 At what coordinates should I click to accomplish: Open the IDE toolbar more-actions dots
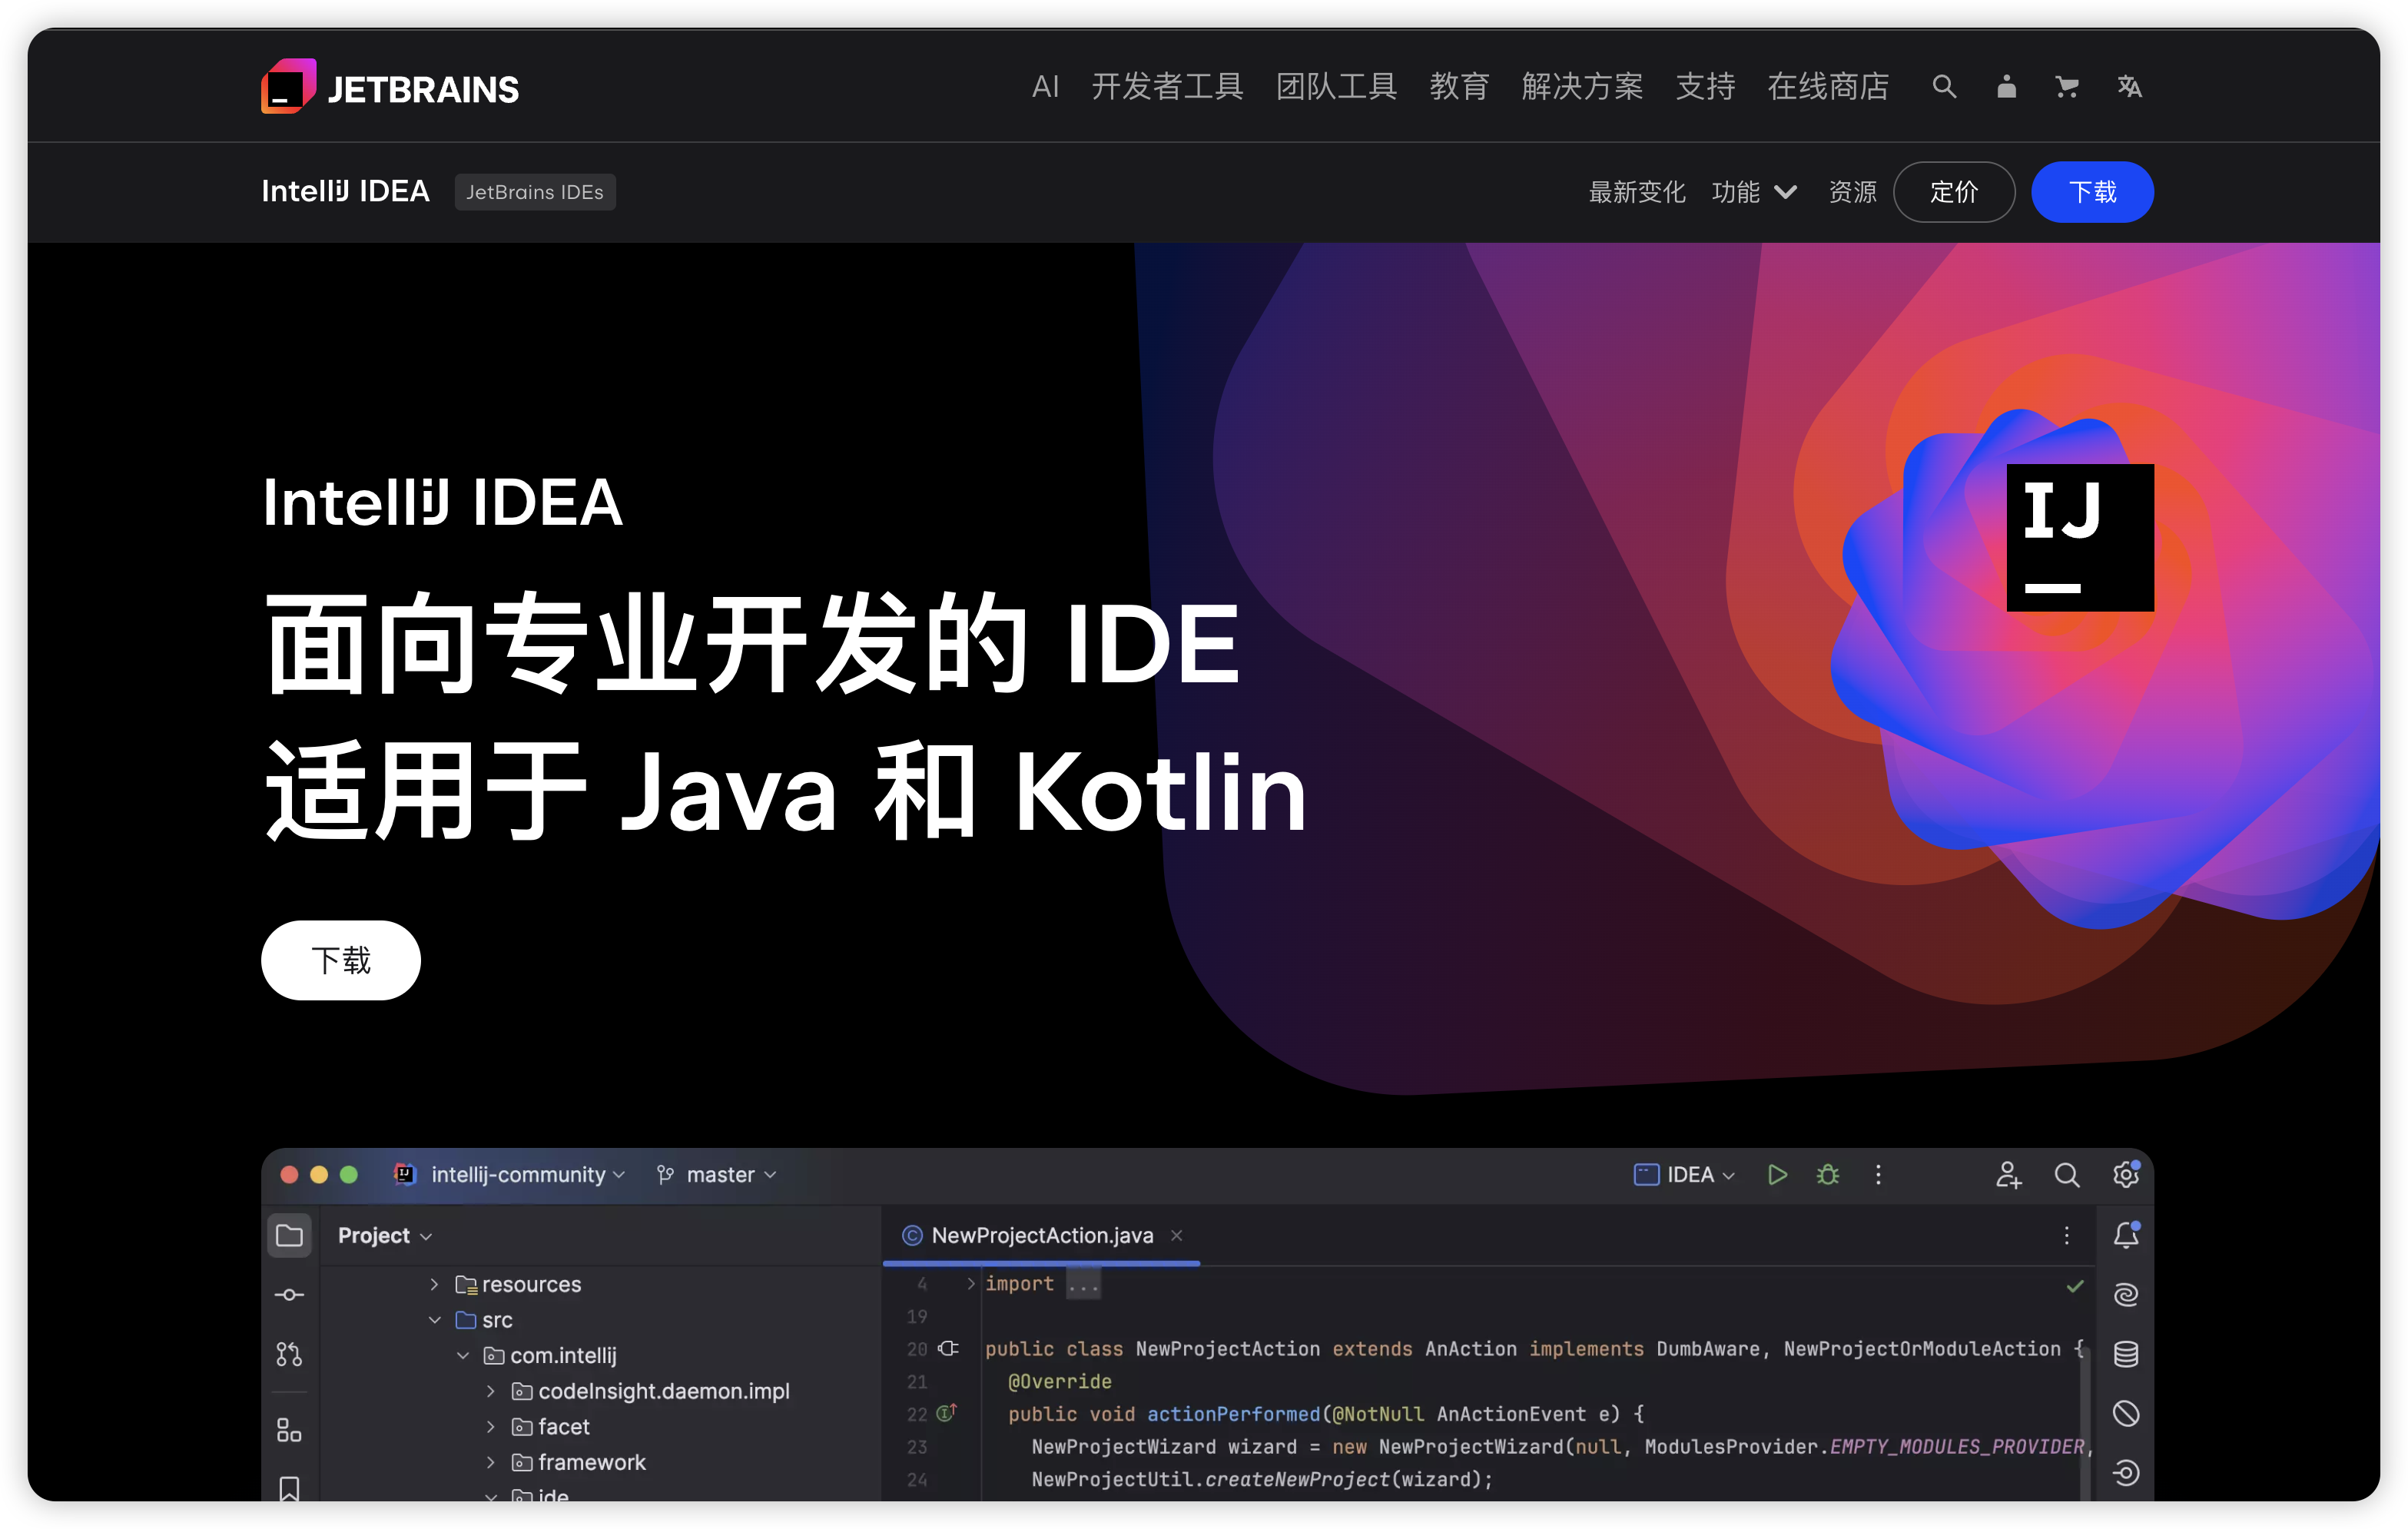[x=1878, y=1174]
